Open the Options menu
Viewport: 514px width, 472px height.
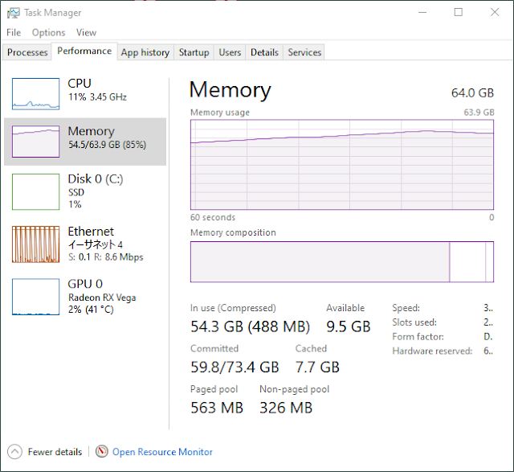click(x=48, y=32)
